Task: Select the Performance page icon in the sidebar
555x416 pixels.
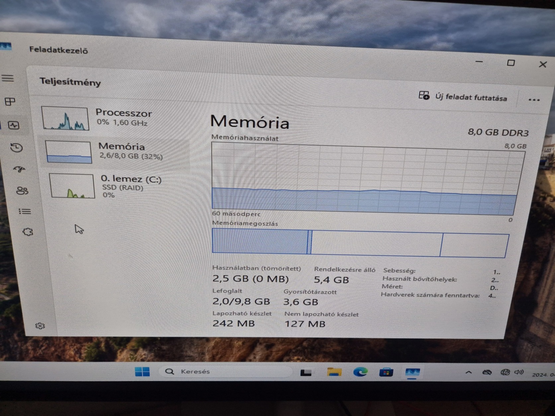Action: [14, 125]
